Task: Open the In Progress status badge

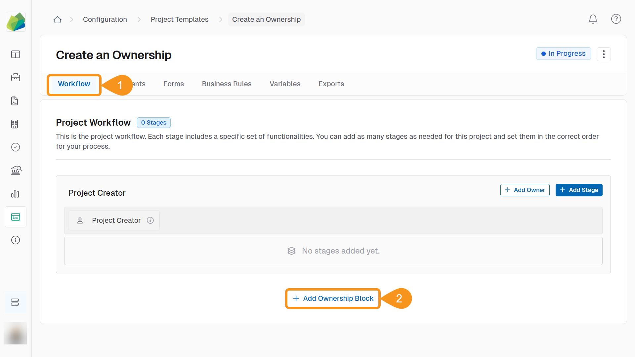Action: pos(563,54)
